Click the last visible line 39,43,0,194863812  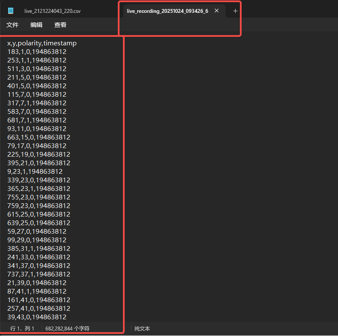tap(37, 317)
